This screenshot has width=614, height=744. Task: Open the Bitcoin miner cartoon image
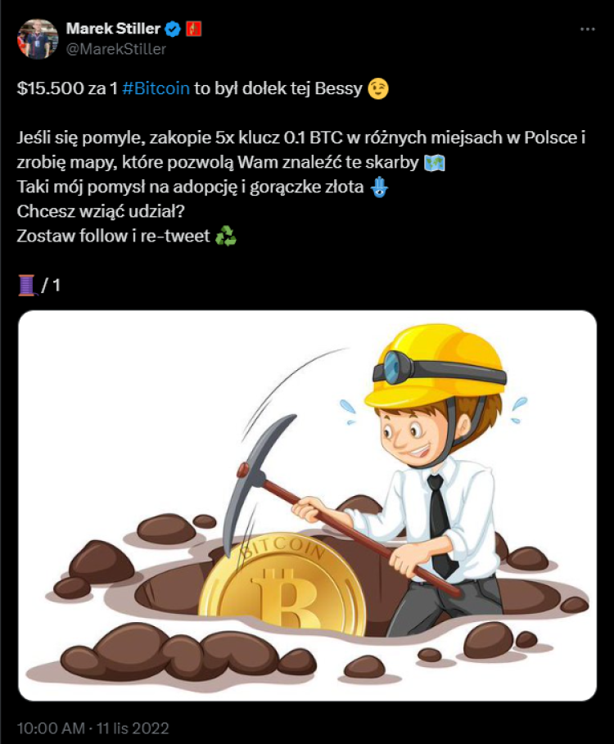(x=307, y=505)
